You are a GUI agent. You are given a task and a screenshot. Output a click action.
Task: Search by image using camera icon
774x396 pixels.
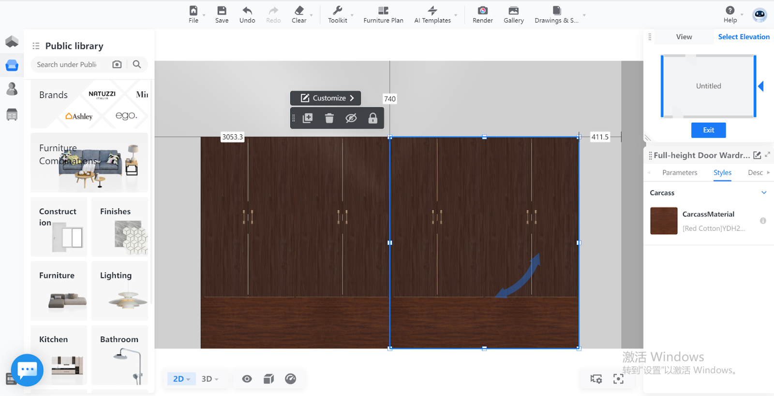coord(117,64)
